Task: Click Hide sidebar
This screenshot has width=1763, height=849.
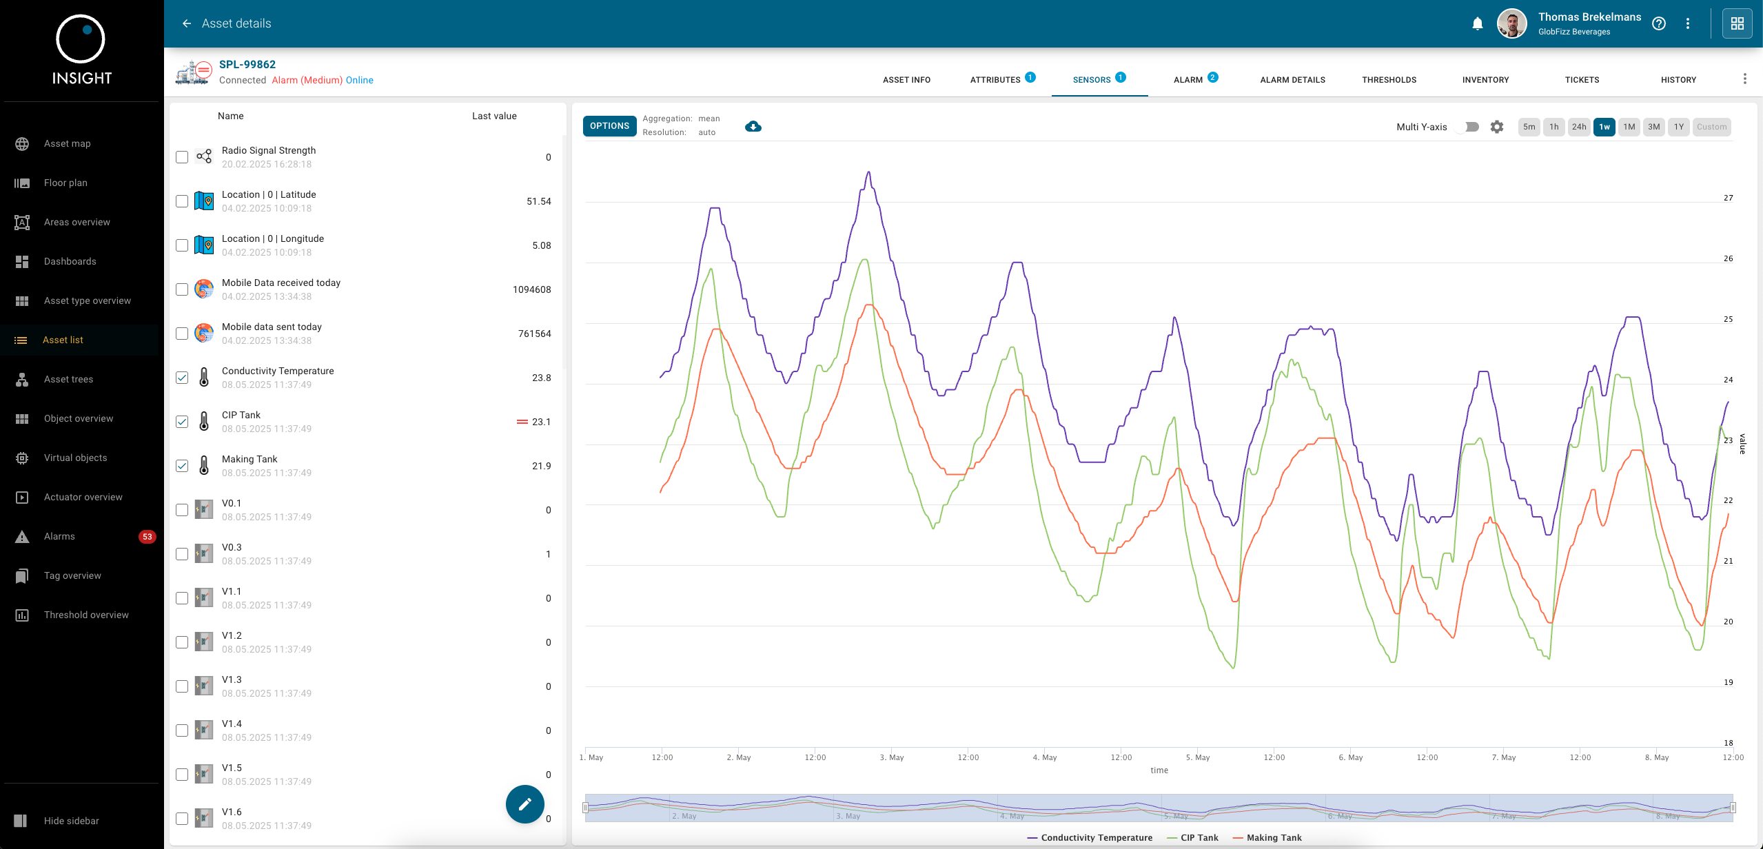Action: point(71,821)
